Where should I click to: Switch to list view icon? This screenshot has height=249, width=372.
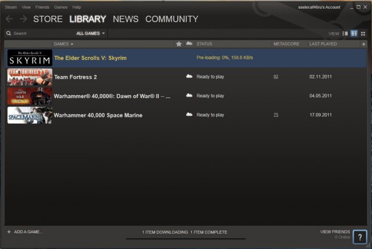pyautogui.click(x=354, y=34)
